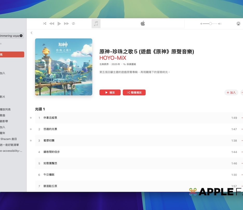
Task: Skip to next track with fast-forward icon
Action: 66,24
